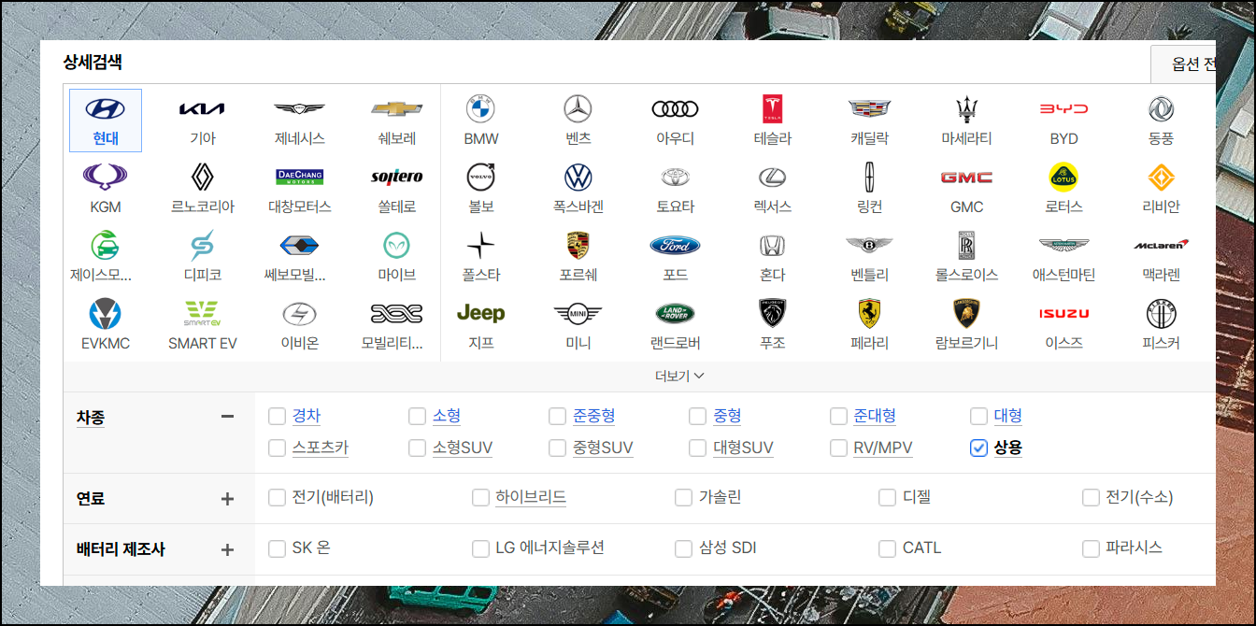The height and width of the screenshot is (626, 1256).
Task: Select the KGM brand icon
Action: click(106, 178)
